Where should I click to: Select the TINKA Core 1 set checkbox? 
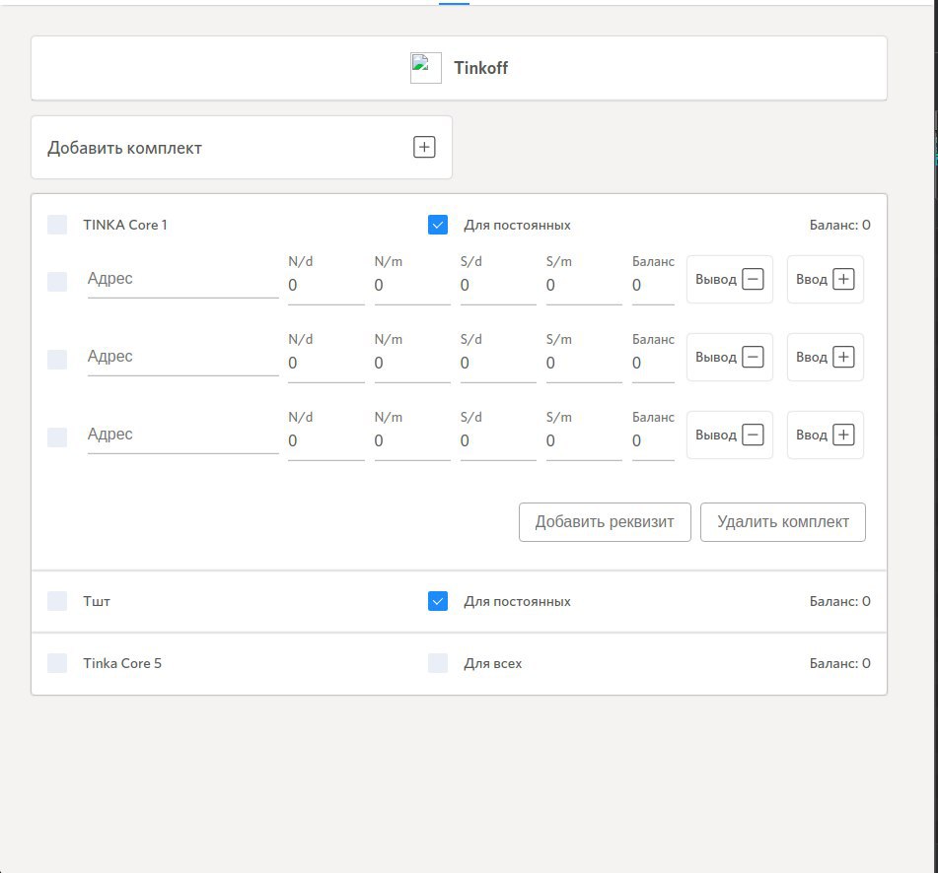click(57, 225)
